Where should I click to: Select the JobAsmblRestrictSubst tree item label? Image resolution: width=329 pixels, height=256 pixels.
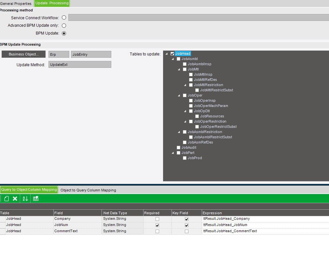tap(213, 137)
